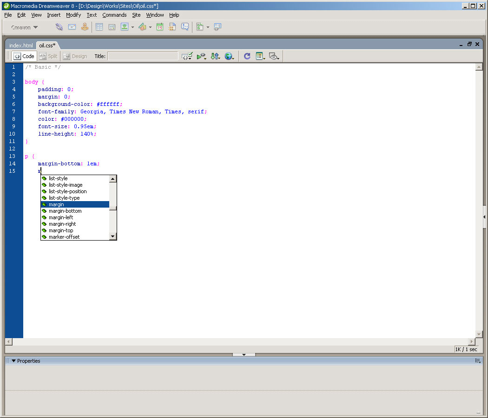The width and height of the screenshot is (488, 418).
Task: Choose list-style-position from the code hints
Action: tap(75, 191)
